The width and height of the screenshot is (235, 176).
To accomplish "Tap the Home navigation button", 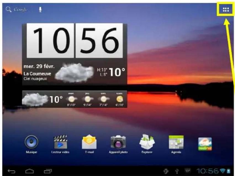I will [30, 171].
